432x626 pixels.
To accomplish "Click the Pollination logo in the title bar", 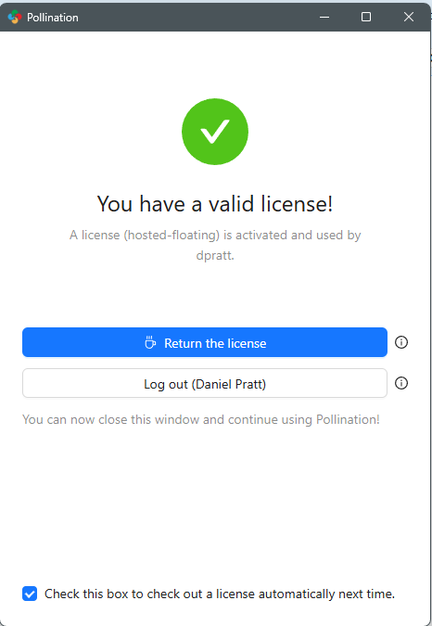I will (15, 18).
